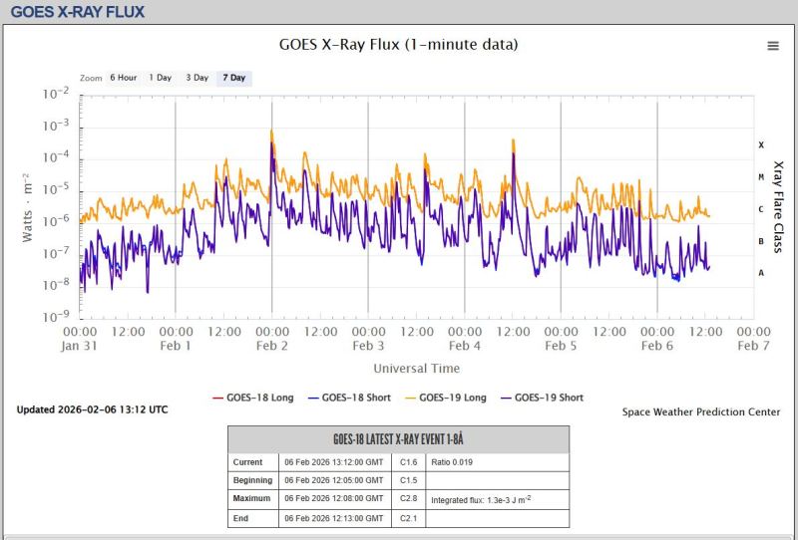This screenshot has width=798, height=540.
Task: Click the Maximum row in event table
Action: tap(253, 498)
